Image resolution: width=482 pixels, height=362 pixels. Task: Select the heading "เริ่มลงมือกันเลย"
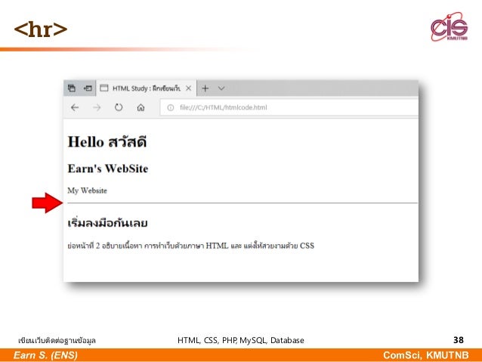coord(107,223)
